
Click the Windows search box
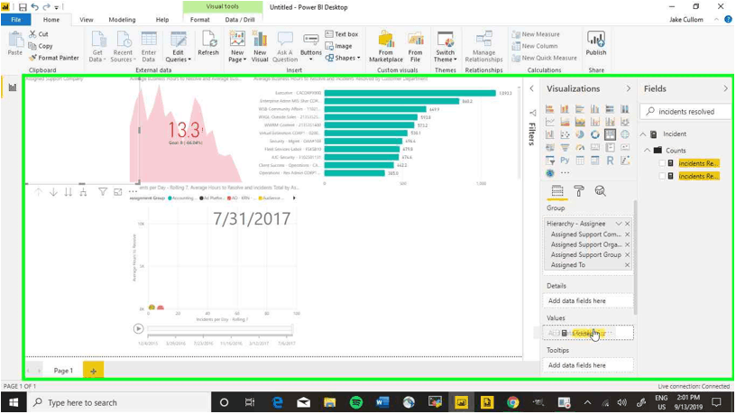pyautogui.click(x=119, y=403)
